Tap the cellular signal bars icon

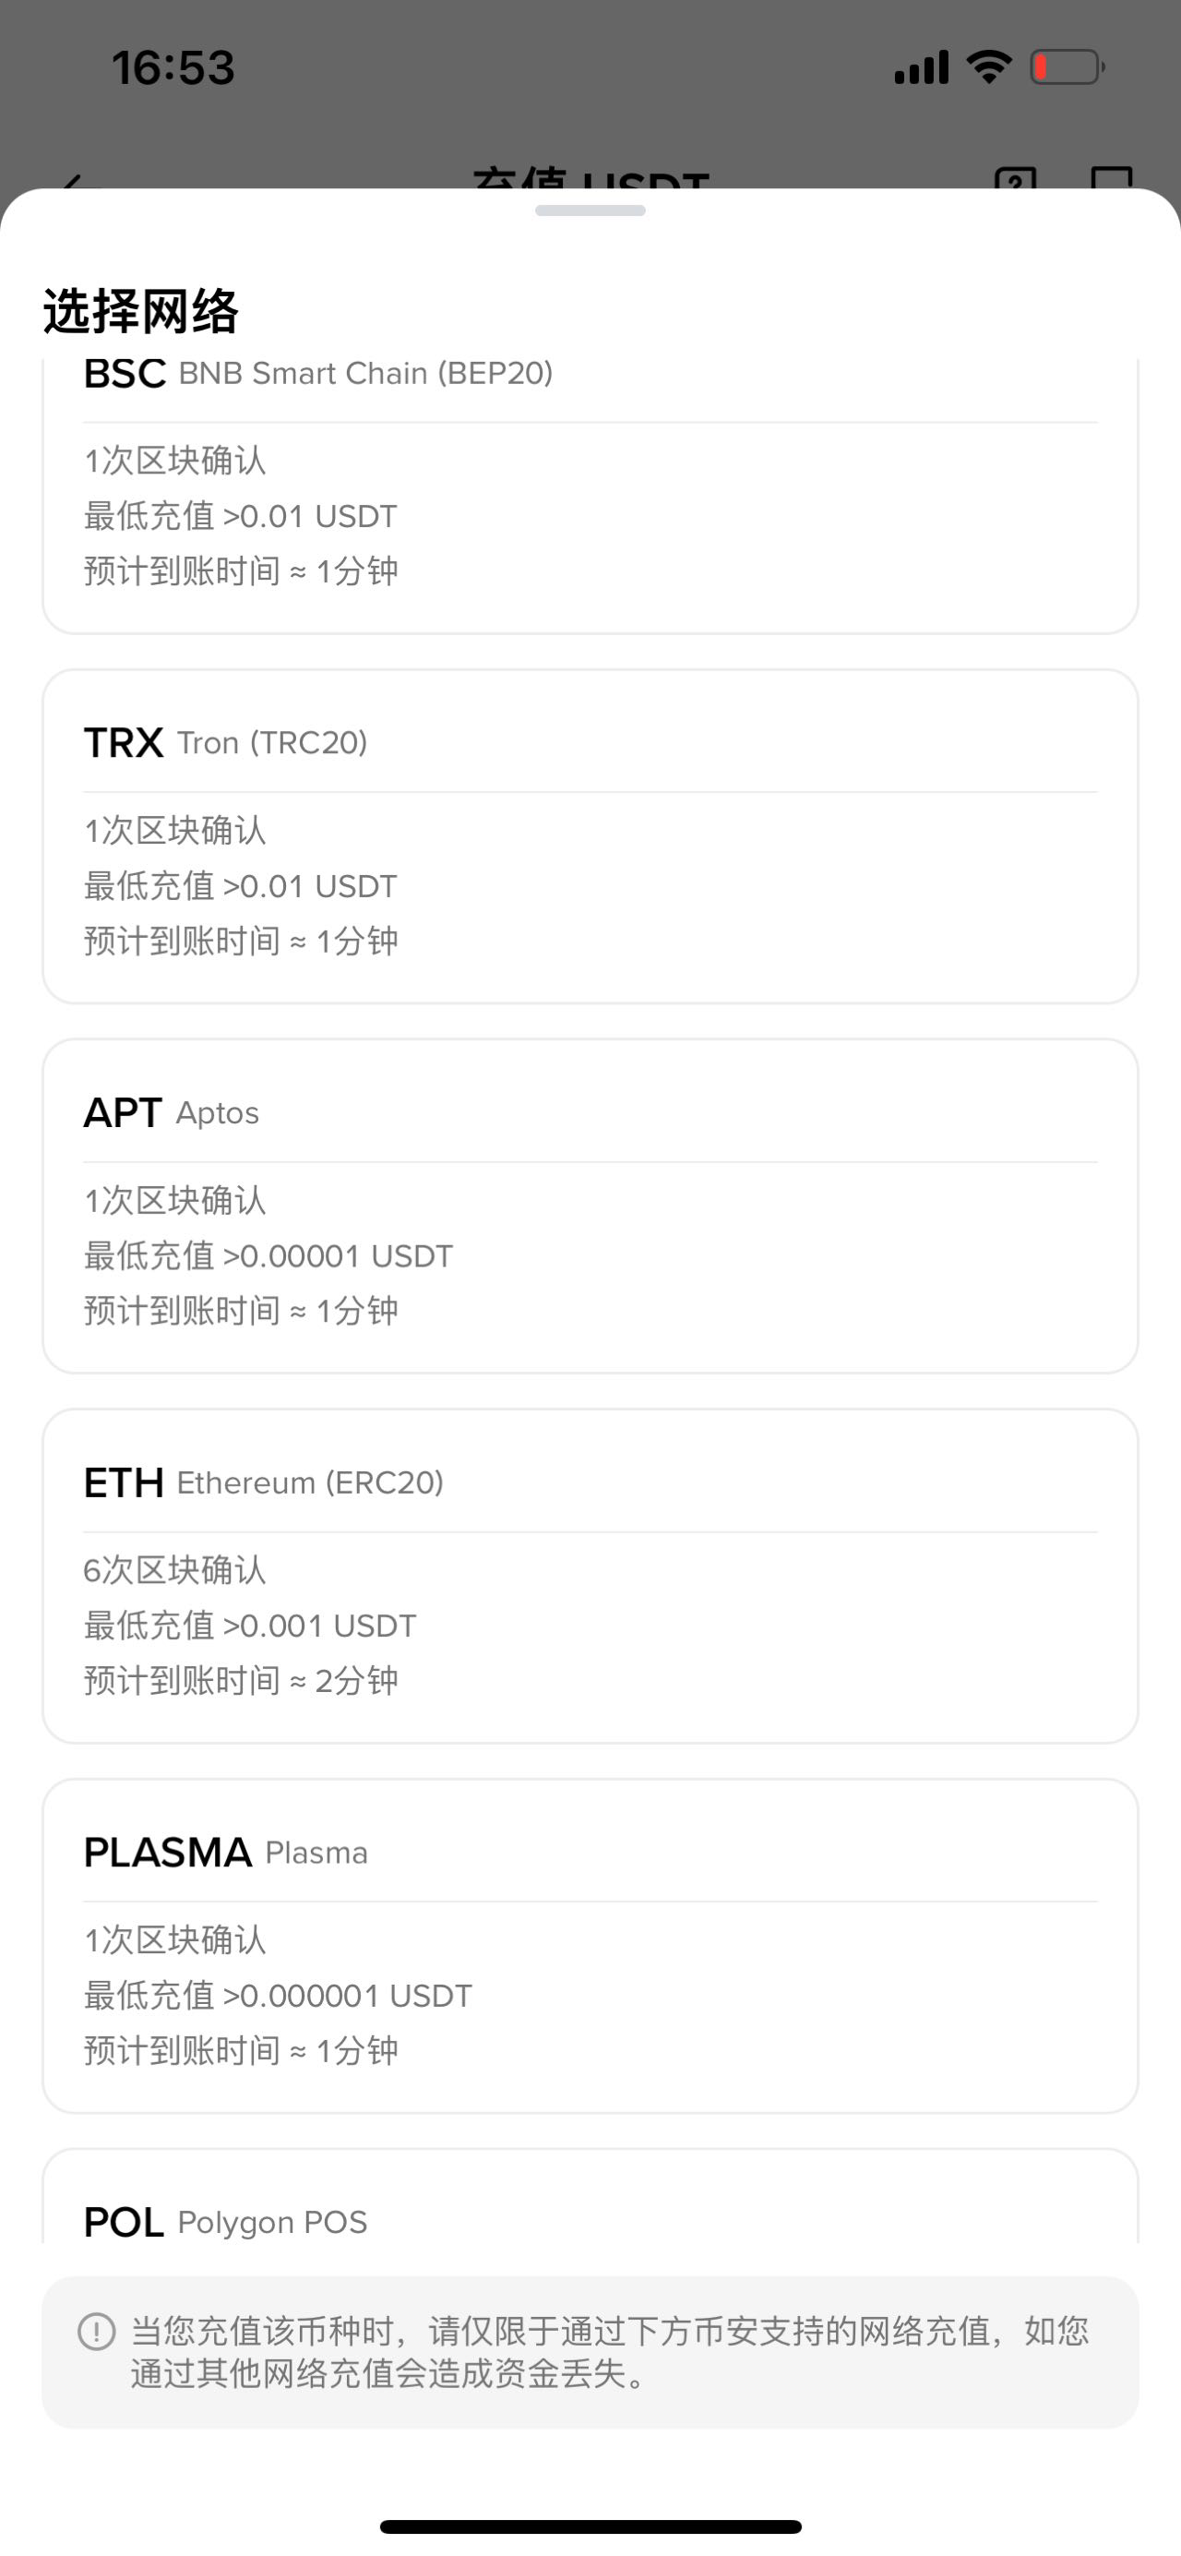[921, 67]
